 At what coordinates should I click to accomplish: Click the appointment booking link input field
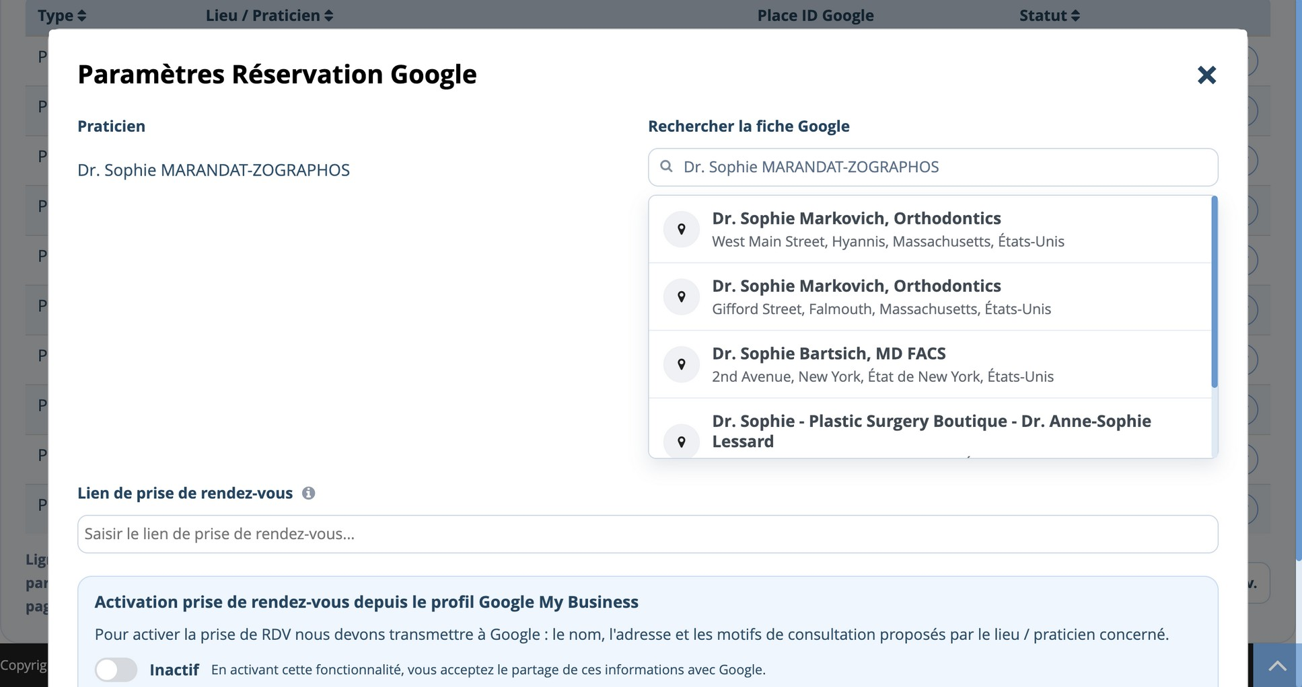[x=647, y=534]
